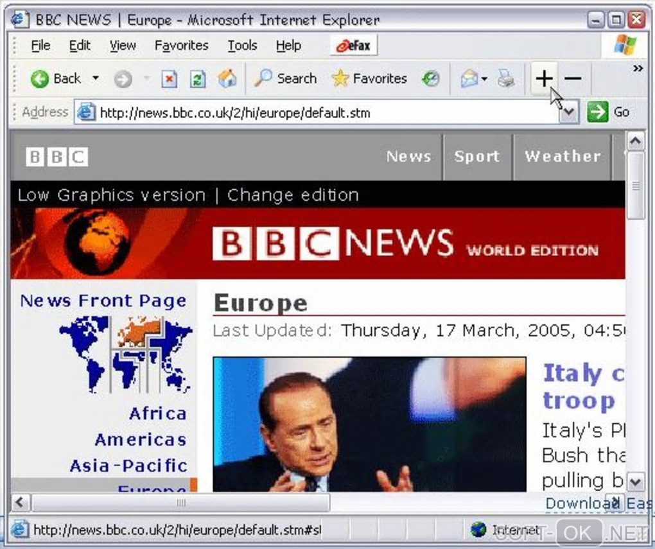Open the Africa section link
The height and width of the screenshot is (549, 655).
pyautogui.click(x=158, y=414)
